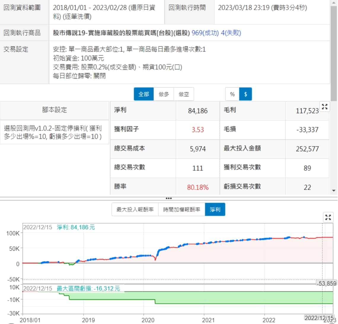Open the 最大投入報酬率 chart tab

135,209
